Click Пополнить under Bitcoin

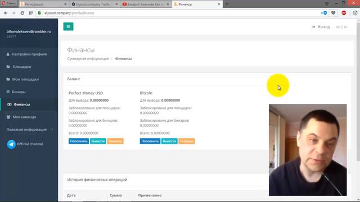pos(150,141)
